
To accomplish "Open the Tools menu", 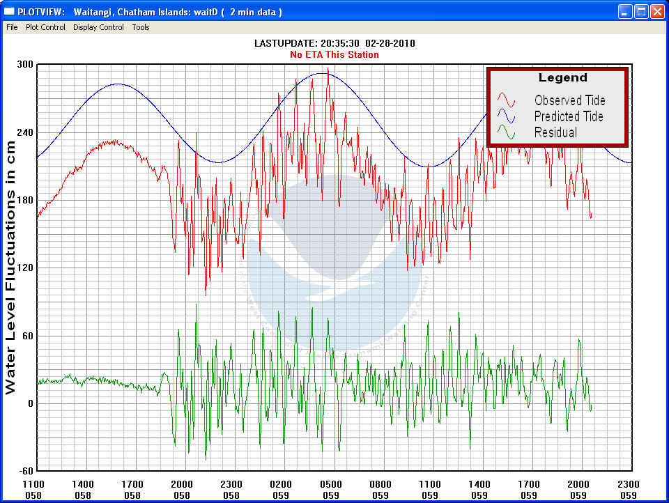I will click(x=141, y=27).
